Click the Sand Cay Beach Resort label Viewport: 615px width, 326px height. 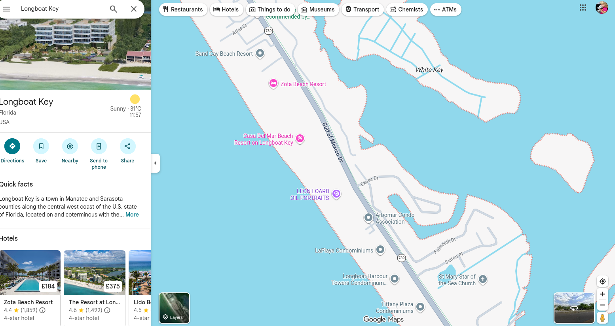pyautogui.click(x=224, y=54)
